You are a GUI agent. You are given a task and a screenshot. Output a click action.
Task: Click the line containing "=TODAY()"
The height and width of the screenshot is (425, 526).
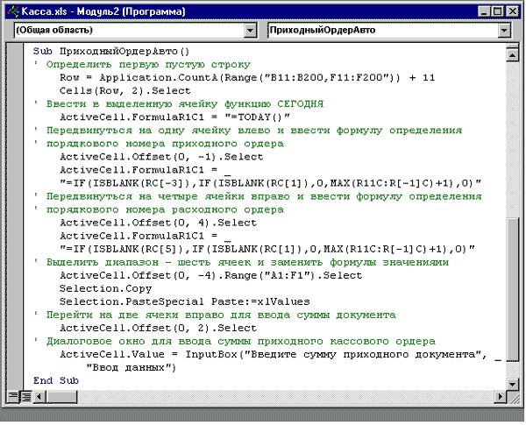tap(174, 117)
